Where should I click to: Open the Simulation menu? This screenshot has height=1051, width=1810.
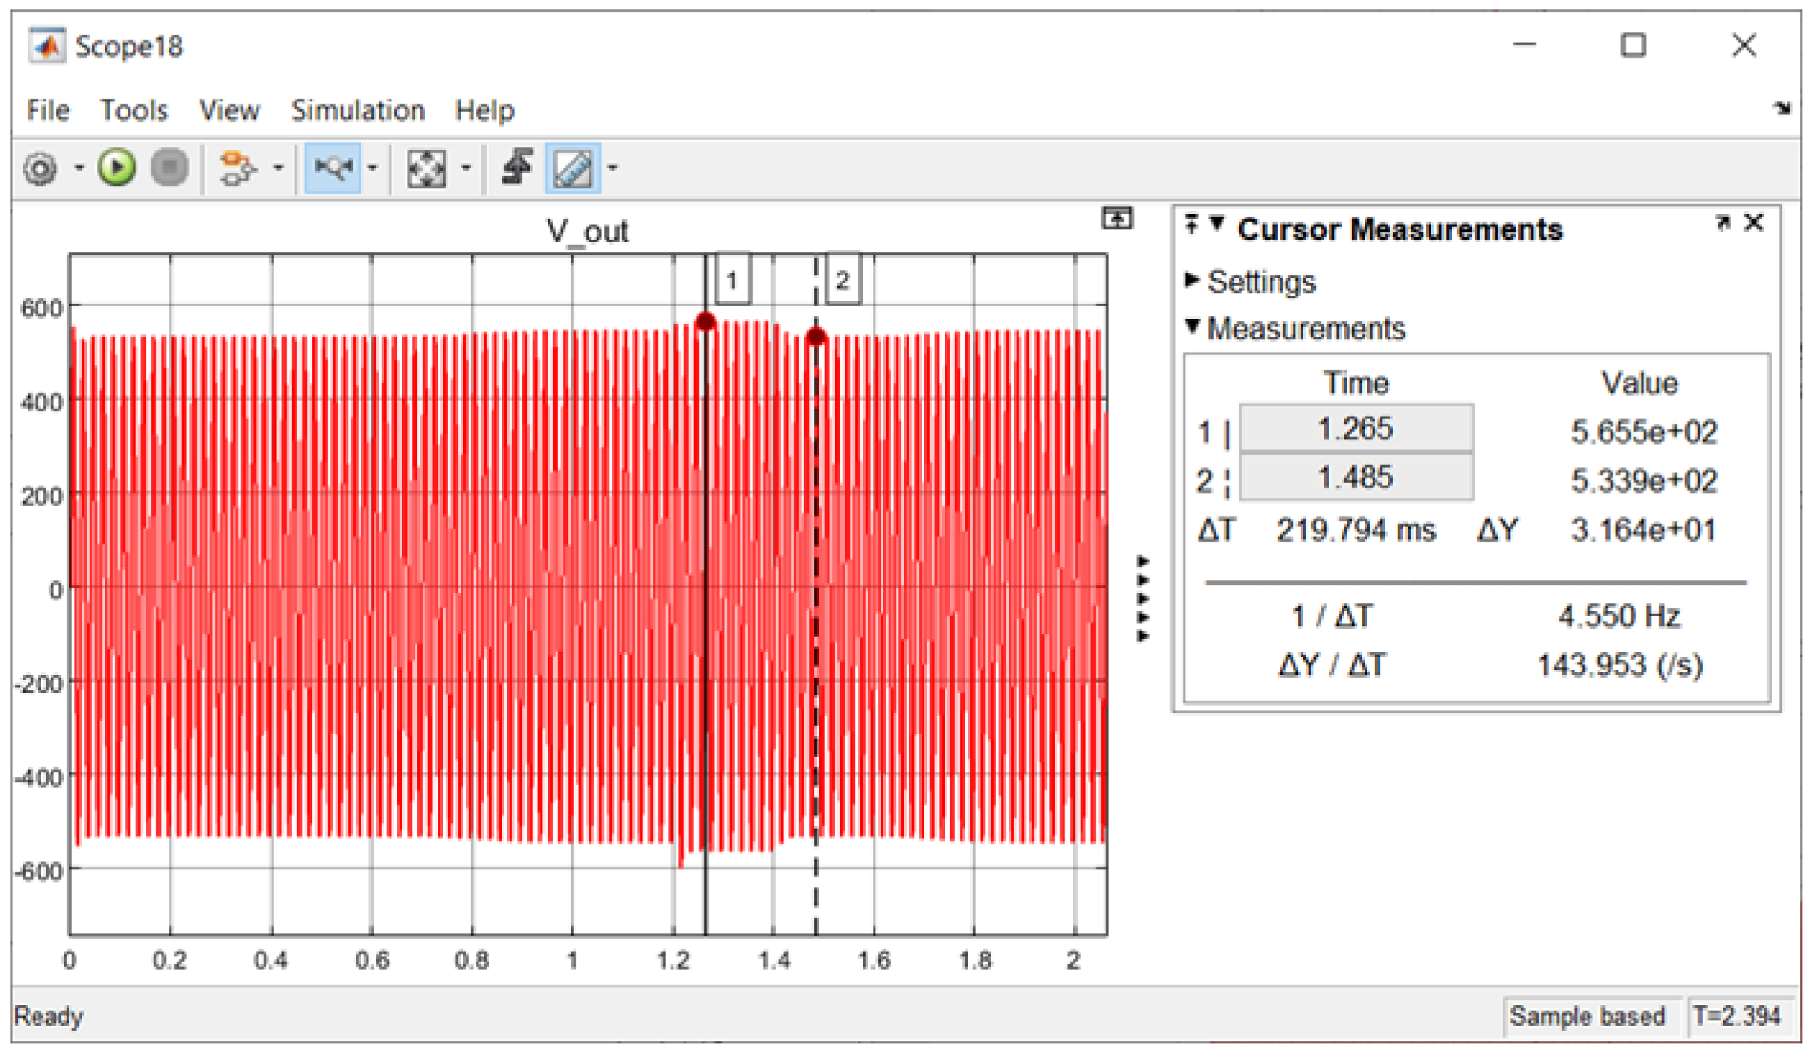click(357, 110)
